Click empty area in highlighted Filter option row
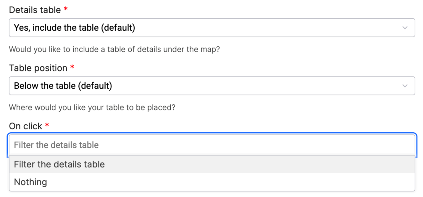Screen dimensions: 423x197 pos(260,164)
